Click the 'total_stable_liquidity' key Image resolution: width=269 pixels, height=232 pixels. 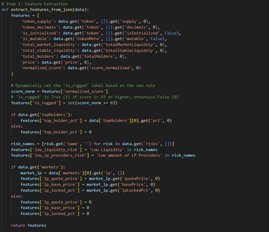coord(49,51)
